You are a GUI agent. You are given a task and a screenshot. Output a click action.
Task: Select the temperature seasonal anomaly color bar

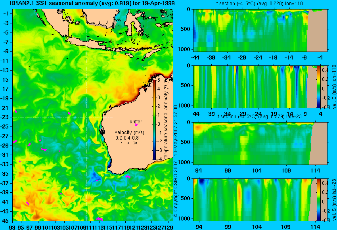coord(155,119)
